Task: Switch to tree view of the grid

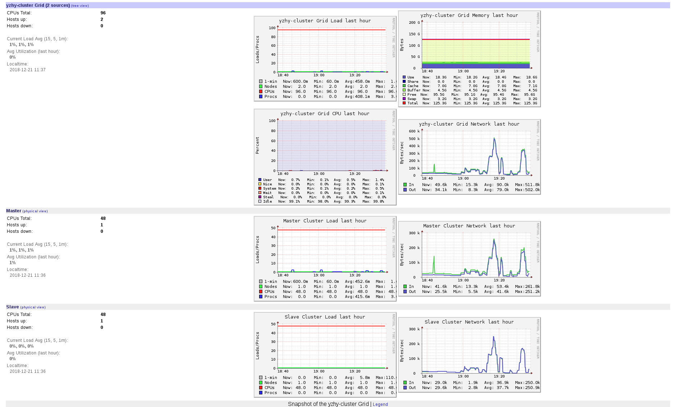Action: (x=80, y=6)
